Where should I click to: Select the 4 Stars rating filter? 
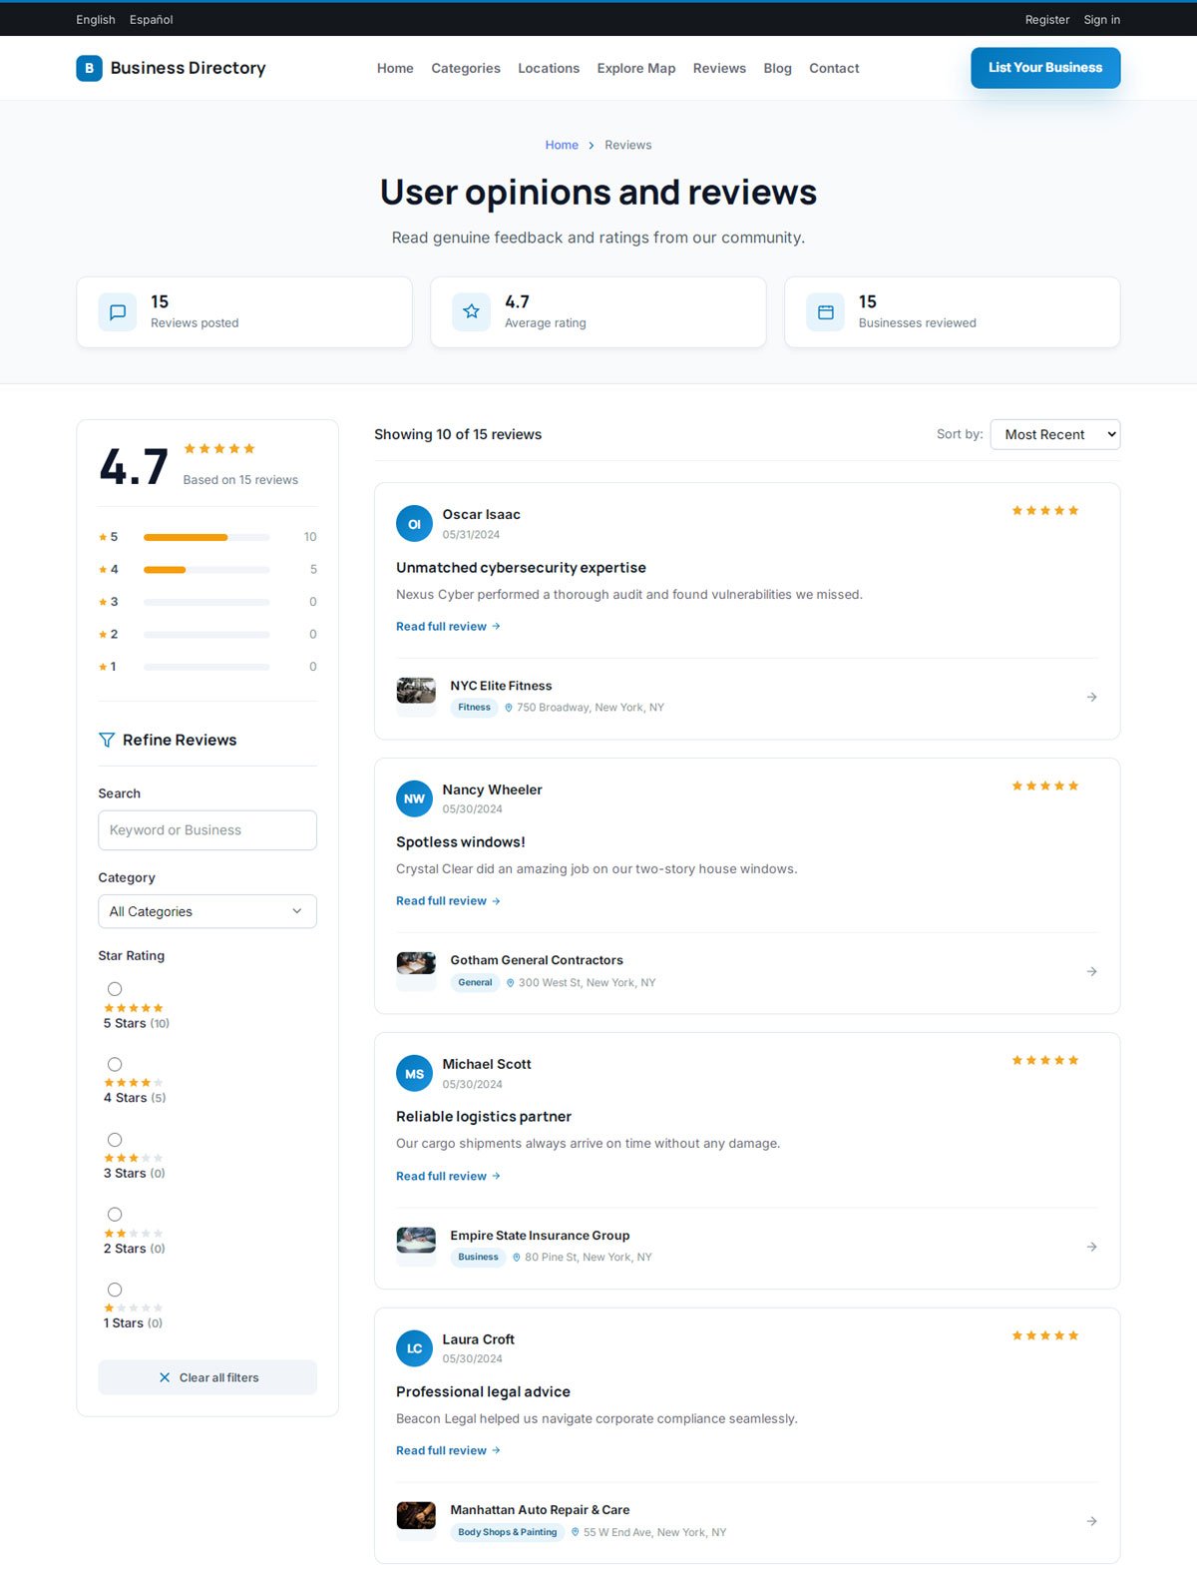click(115, 1065)
